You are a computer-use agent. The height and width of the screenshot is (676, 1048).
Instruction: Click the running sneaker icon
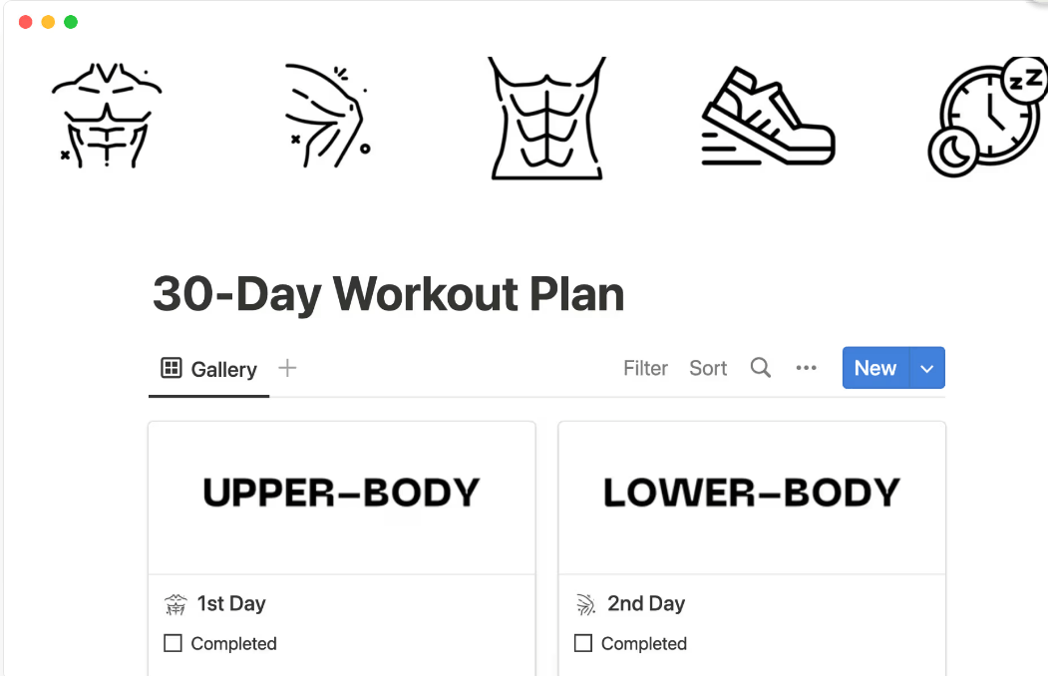[x=768, y=115]
